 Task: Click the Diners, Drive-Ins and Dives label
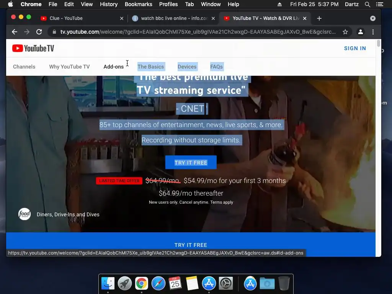(x=68, y=214)
